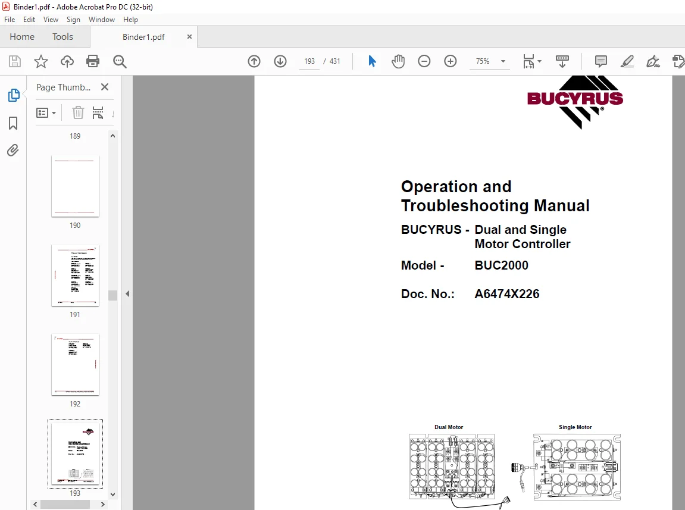Click the print pages icon in thumbnails panel

coord(98,112)
